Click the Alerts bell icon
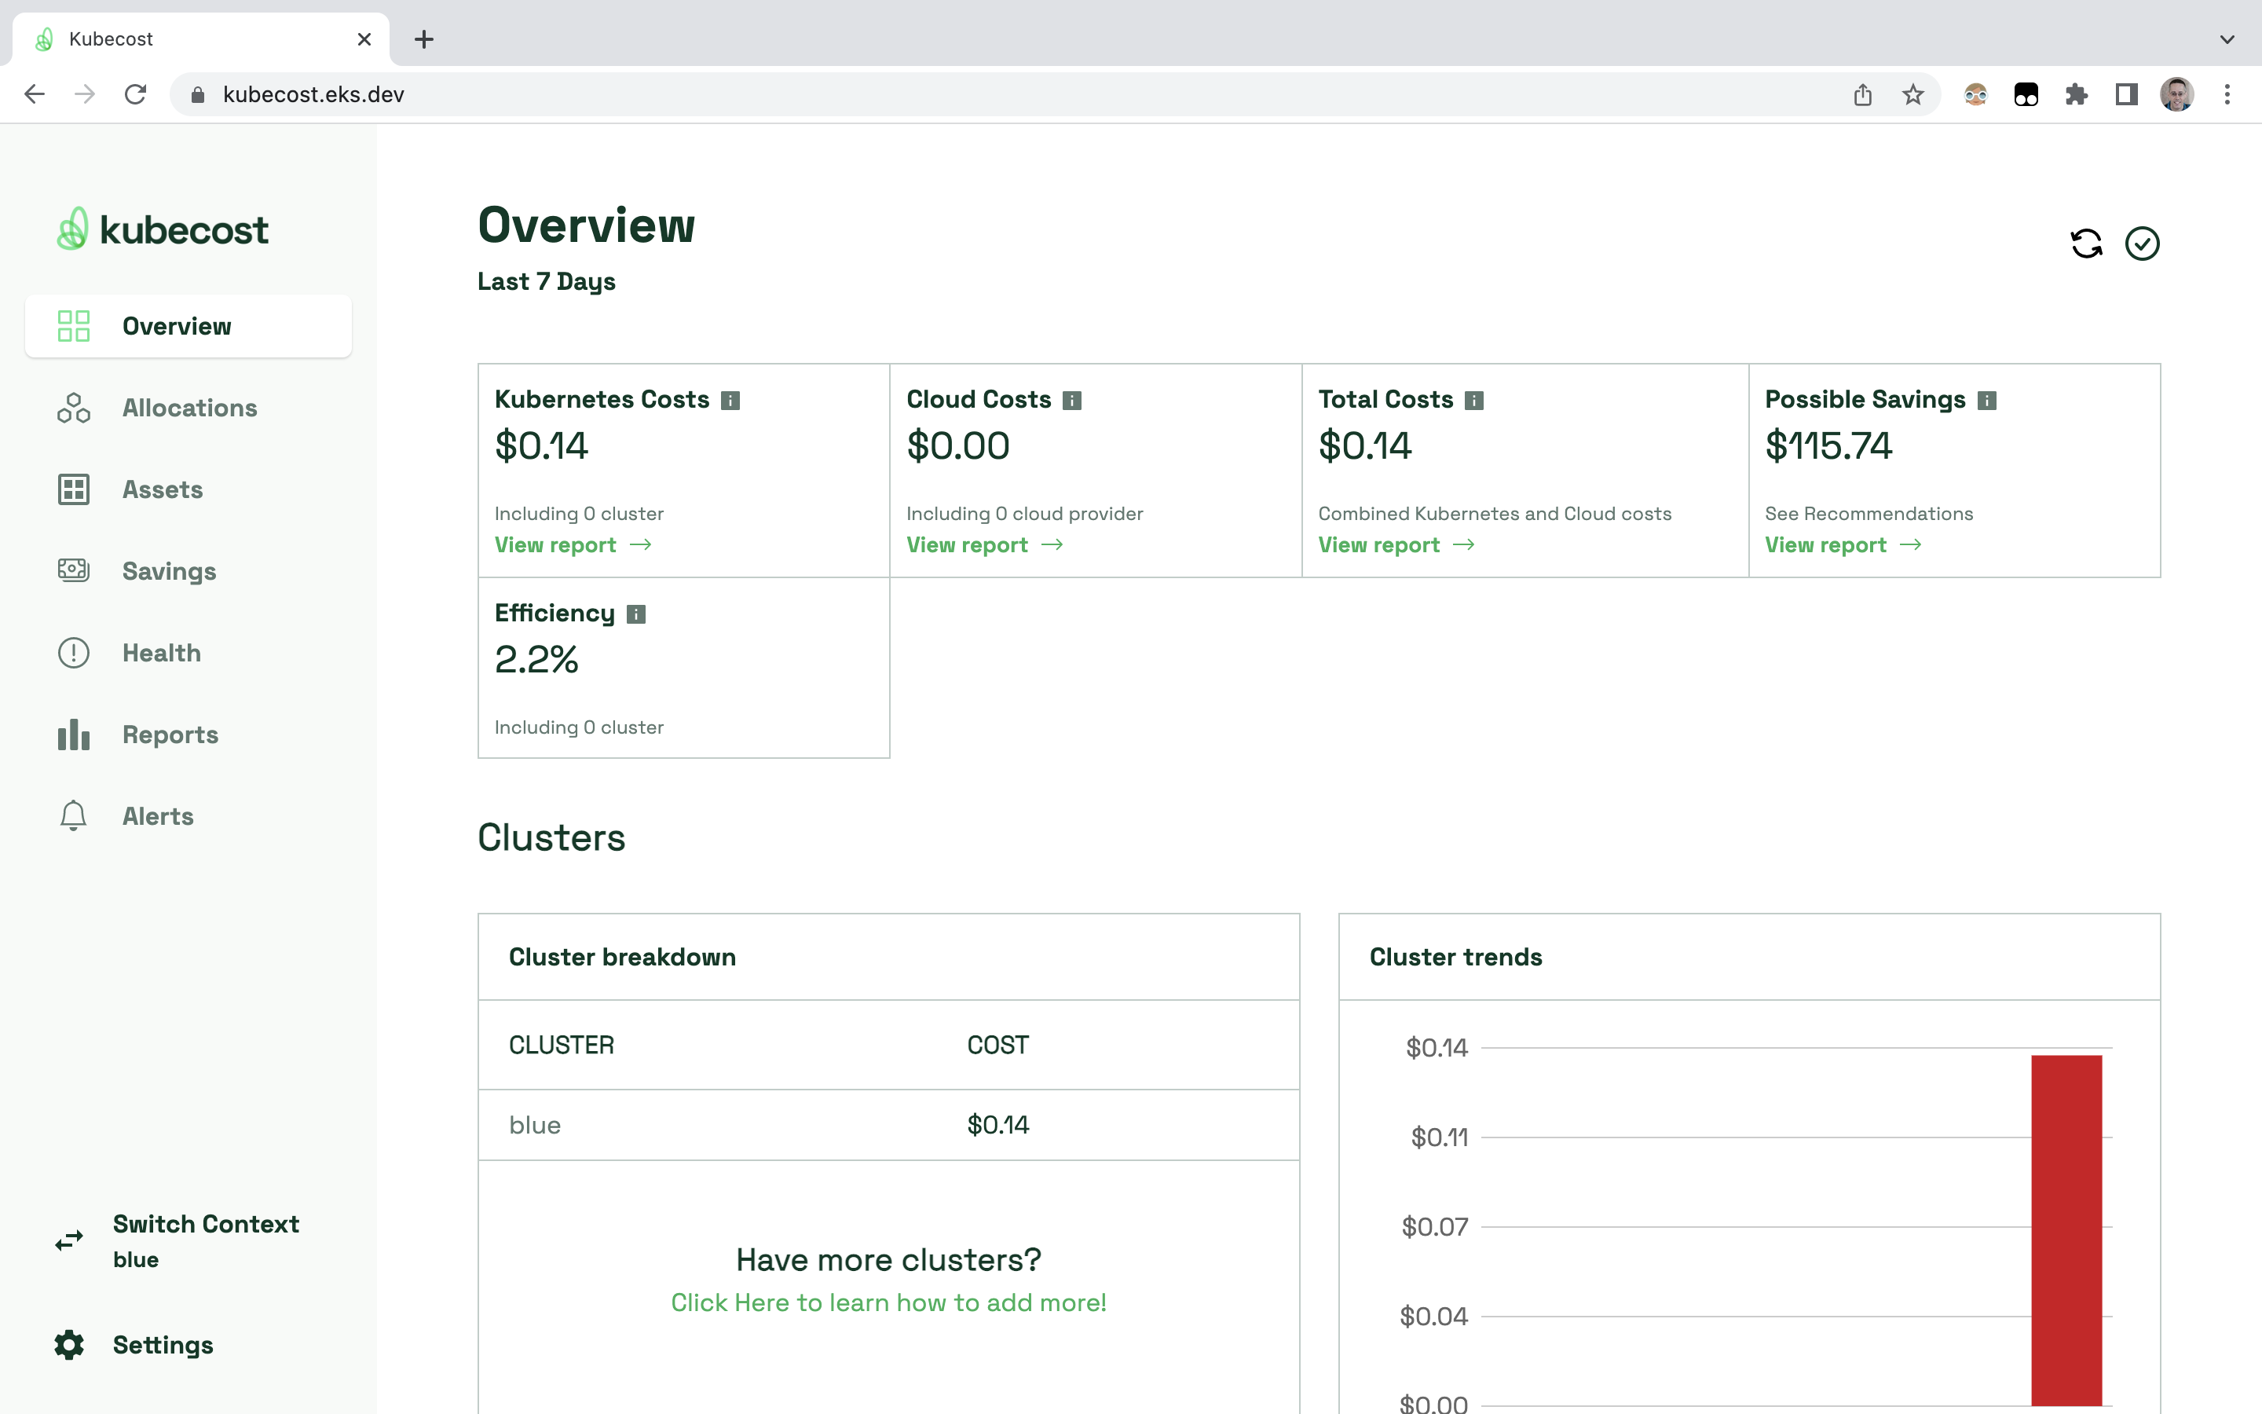Screen dimensions: 2262x1414 tap(73, 816)
